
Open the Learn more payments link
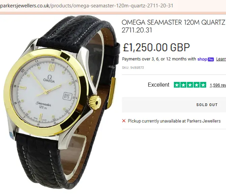pos(221,59)
